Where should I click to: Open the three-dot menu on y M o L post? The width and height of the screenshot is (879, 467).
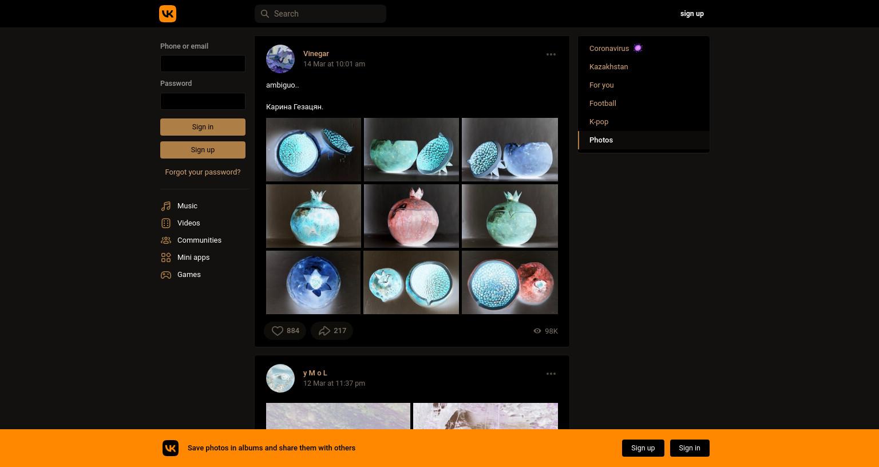tap(551, 374)
